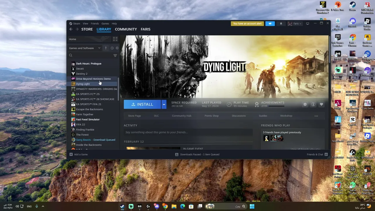Switch to Big Picture mode monitor icon
Image resolution: width=375 pixels, height=211 pixels.
pos(307,23)
